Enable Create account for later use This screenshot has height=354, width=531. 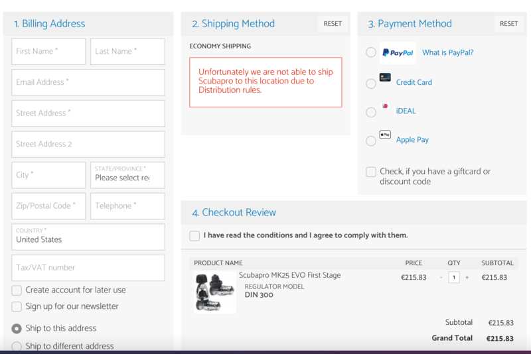click(x=17, y=290)
